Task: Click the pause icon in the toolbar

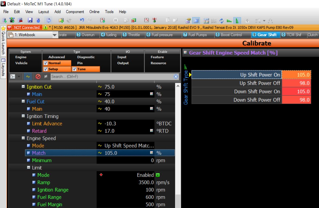Action: (x=116, y=20)
